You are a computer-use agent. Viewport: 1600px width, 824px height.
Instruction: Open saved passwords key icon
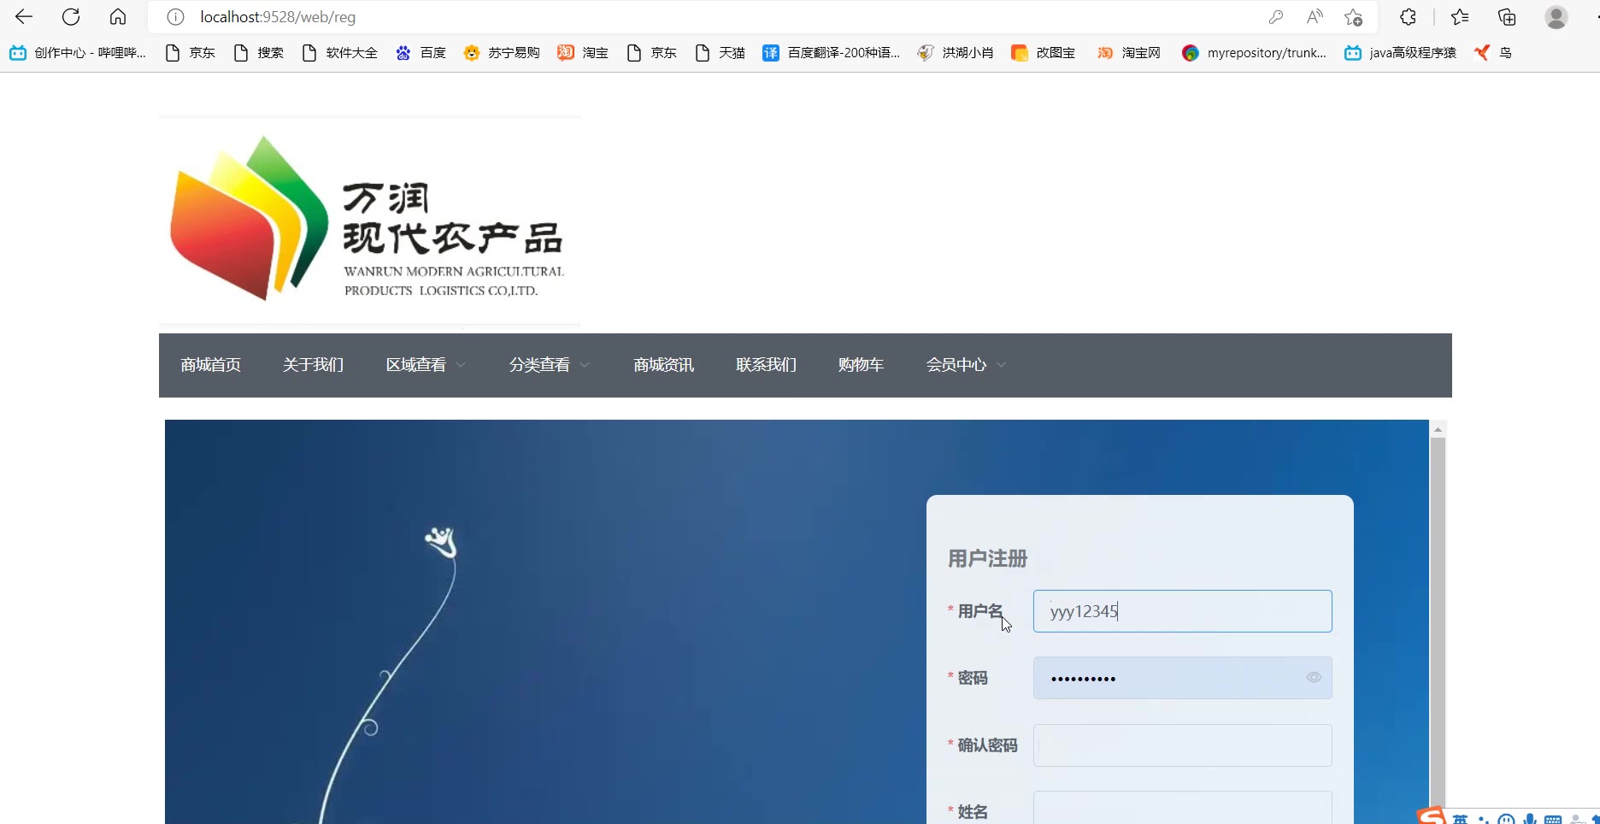(1276, 17)
